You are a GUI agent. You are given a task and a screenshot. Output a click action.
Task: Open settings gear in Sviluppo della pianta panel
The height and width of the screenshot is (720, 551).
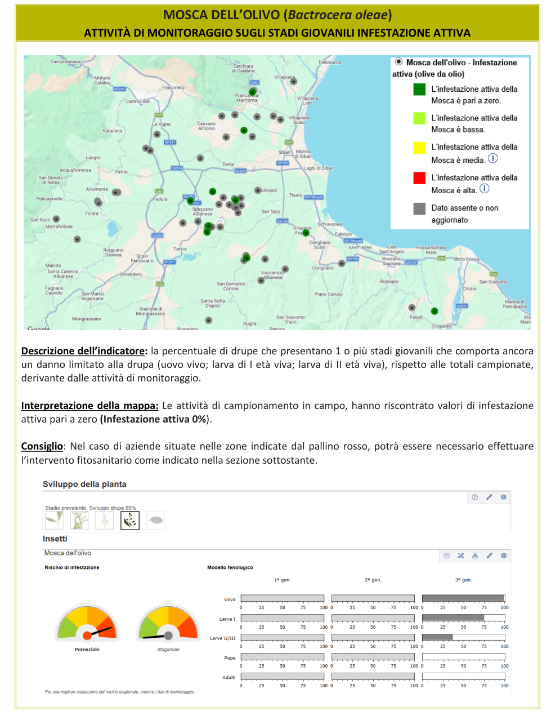point(504,497)
